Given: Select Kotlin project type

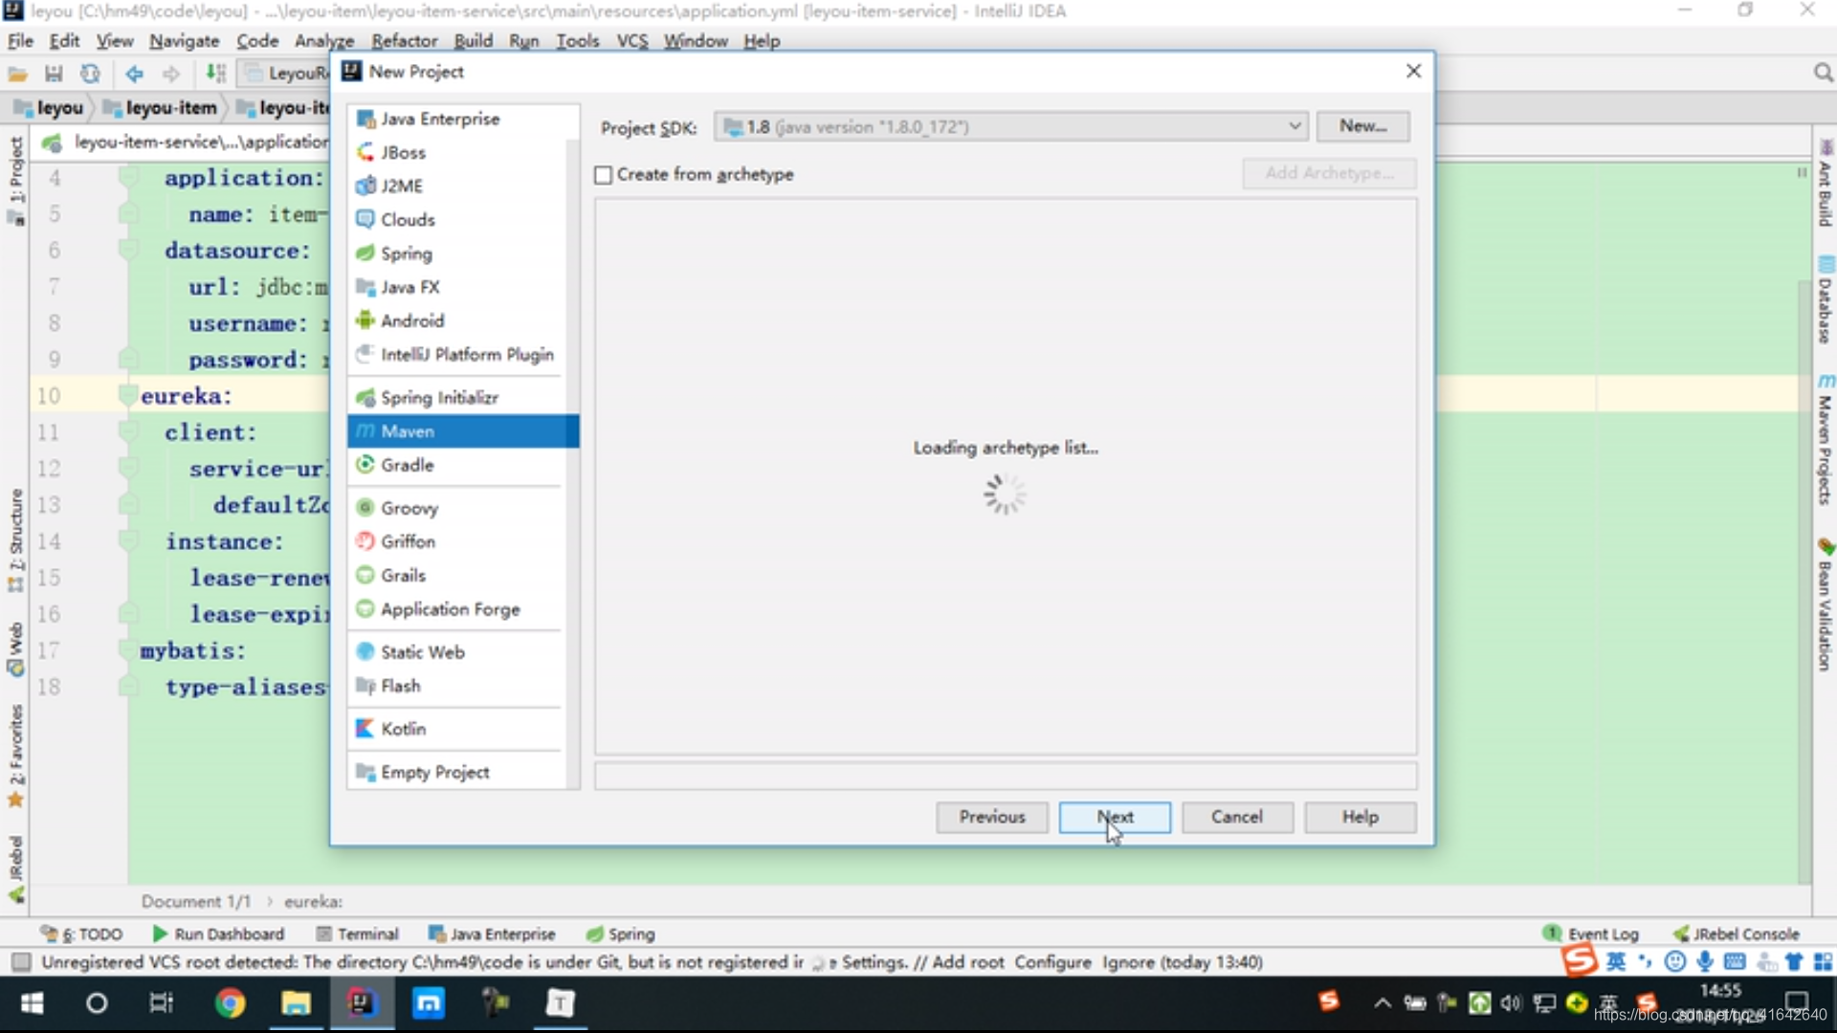Looking at the screenshot, I should (x=462, y=729).
